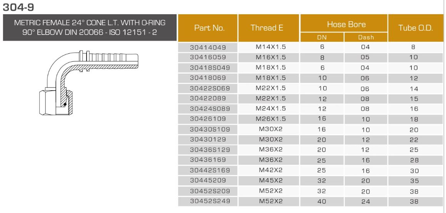Click part number 30452S249

tap(209, 201)
